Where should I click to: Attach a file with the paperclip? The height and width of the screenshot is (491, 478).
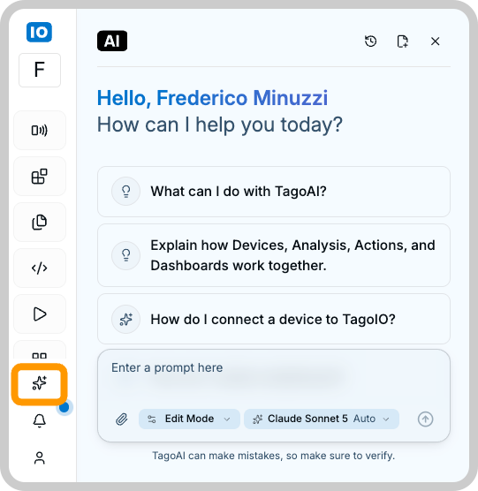tap(122, 419)
